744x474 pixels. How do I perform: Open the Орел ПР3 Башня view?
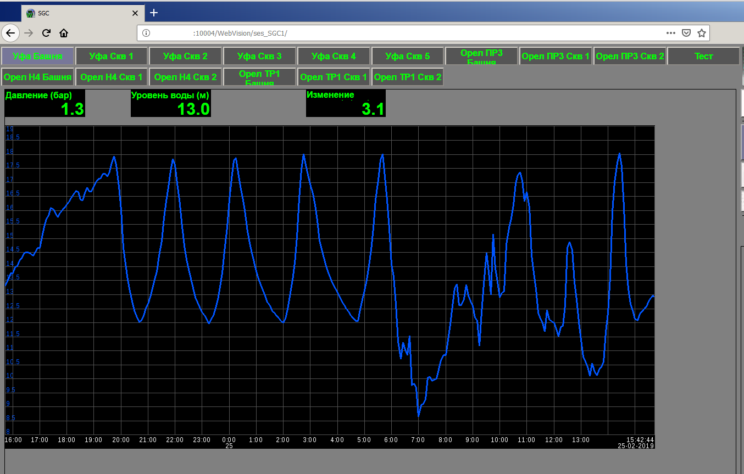click(x=481, y=56)
